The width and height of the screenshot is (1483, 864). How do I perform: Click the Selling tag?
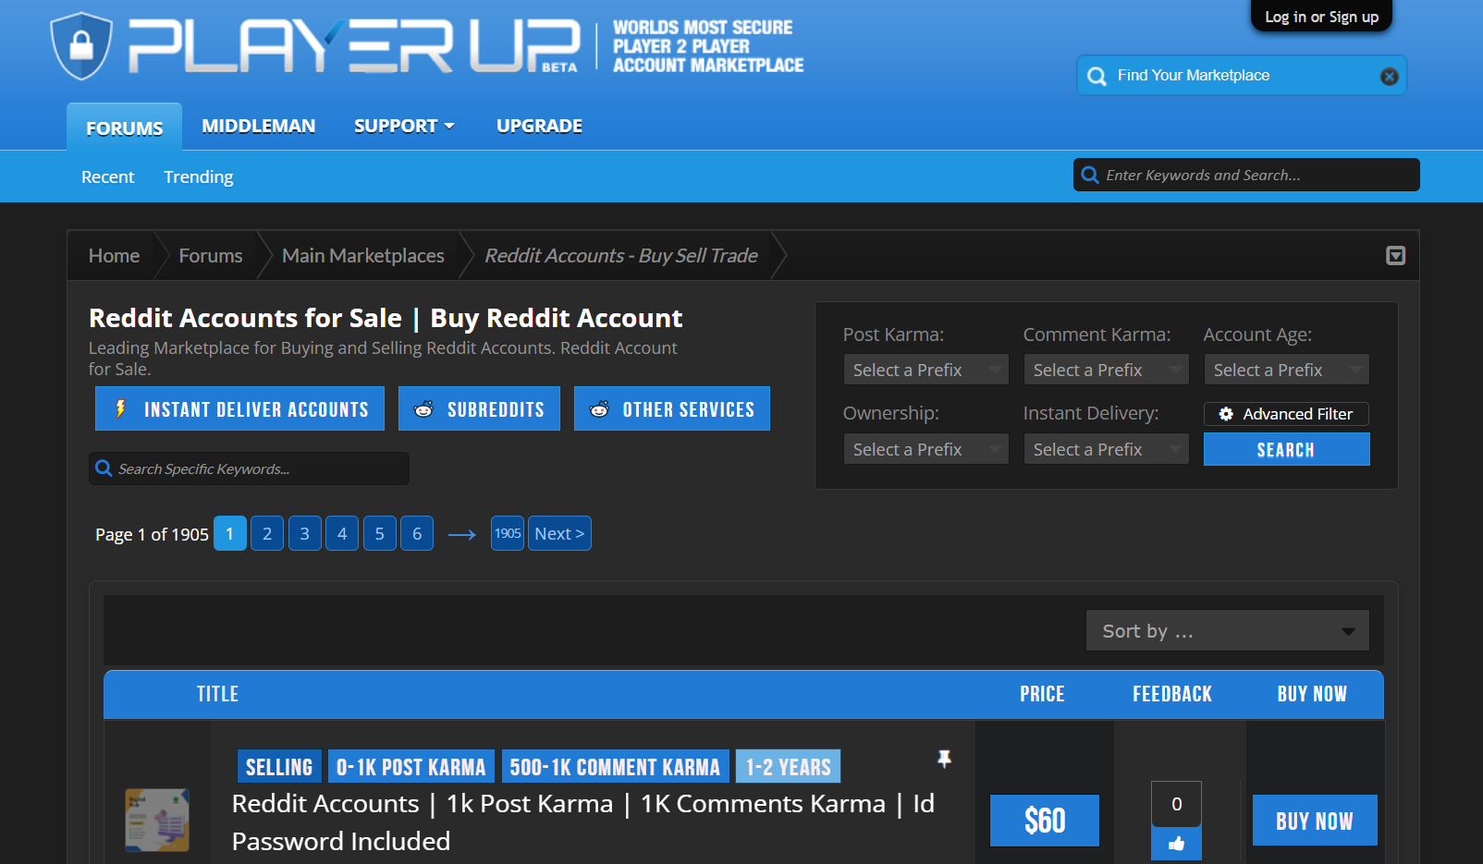tap(279, 767)
